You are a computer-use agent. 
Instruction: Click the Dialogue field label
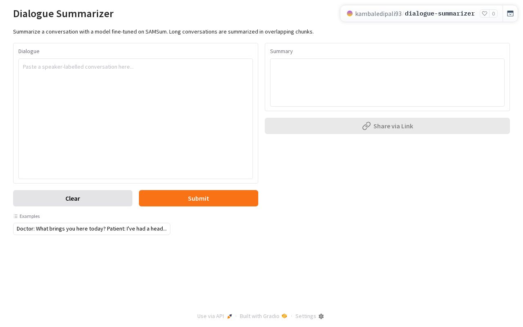[x=29, y=51]
